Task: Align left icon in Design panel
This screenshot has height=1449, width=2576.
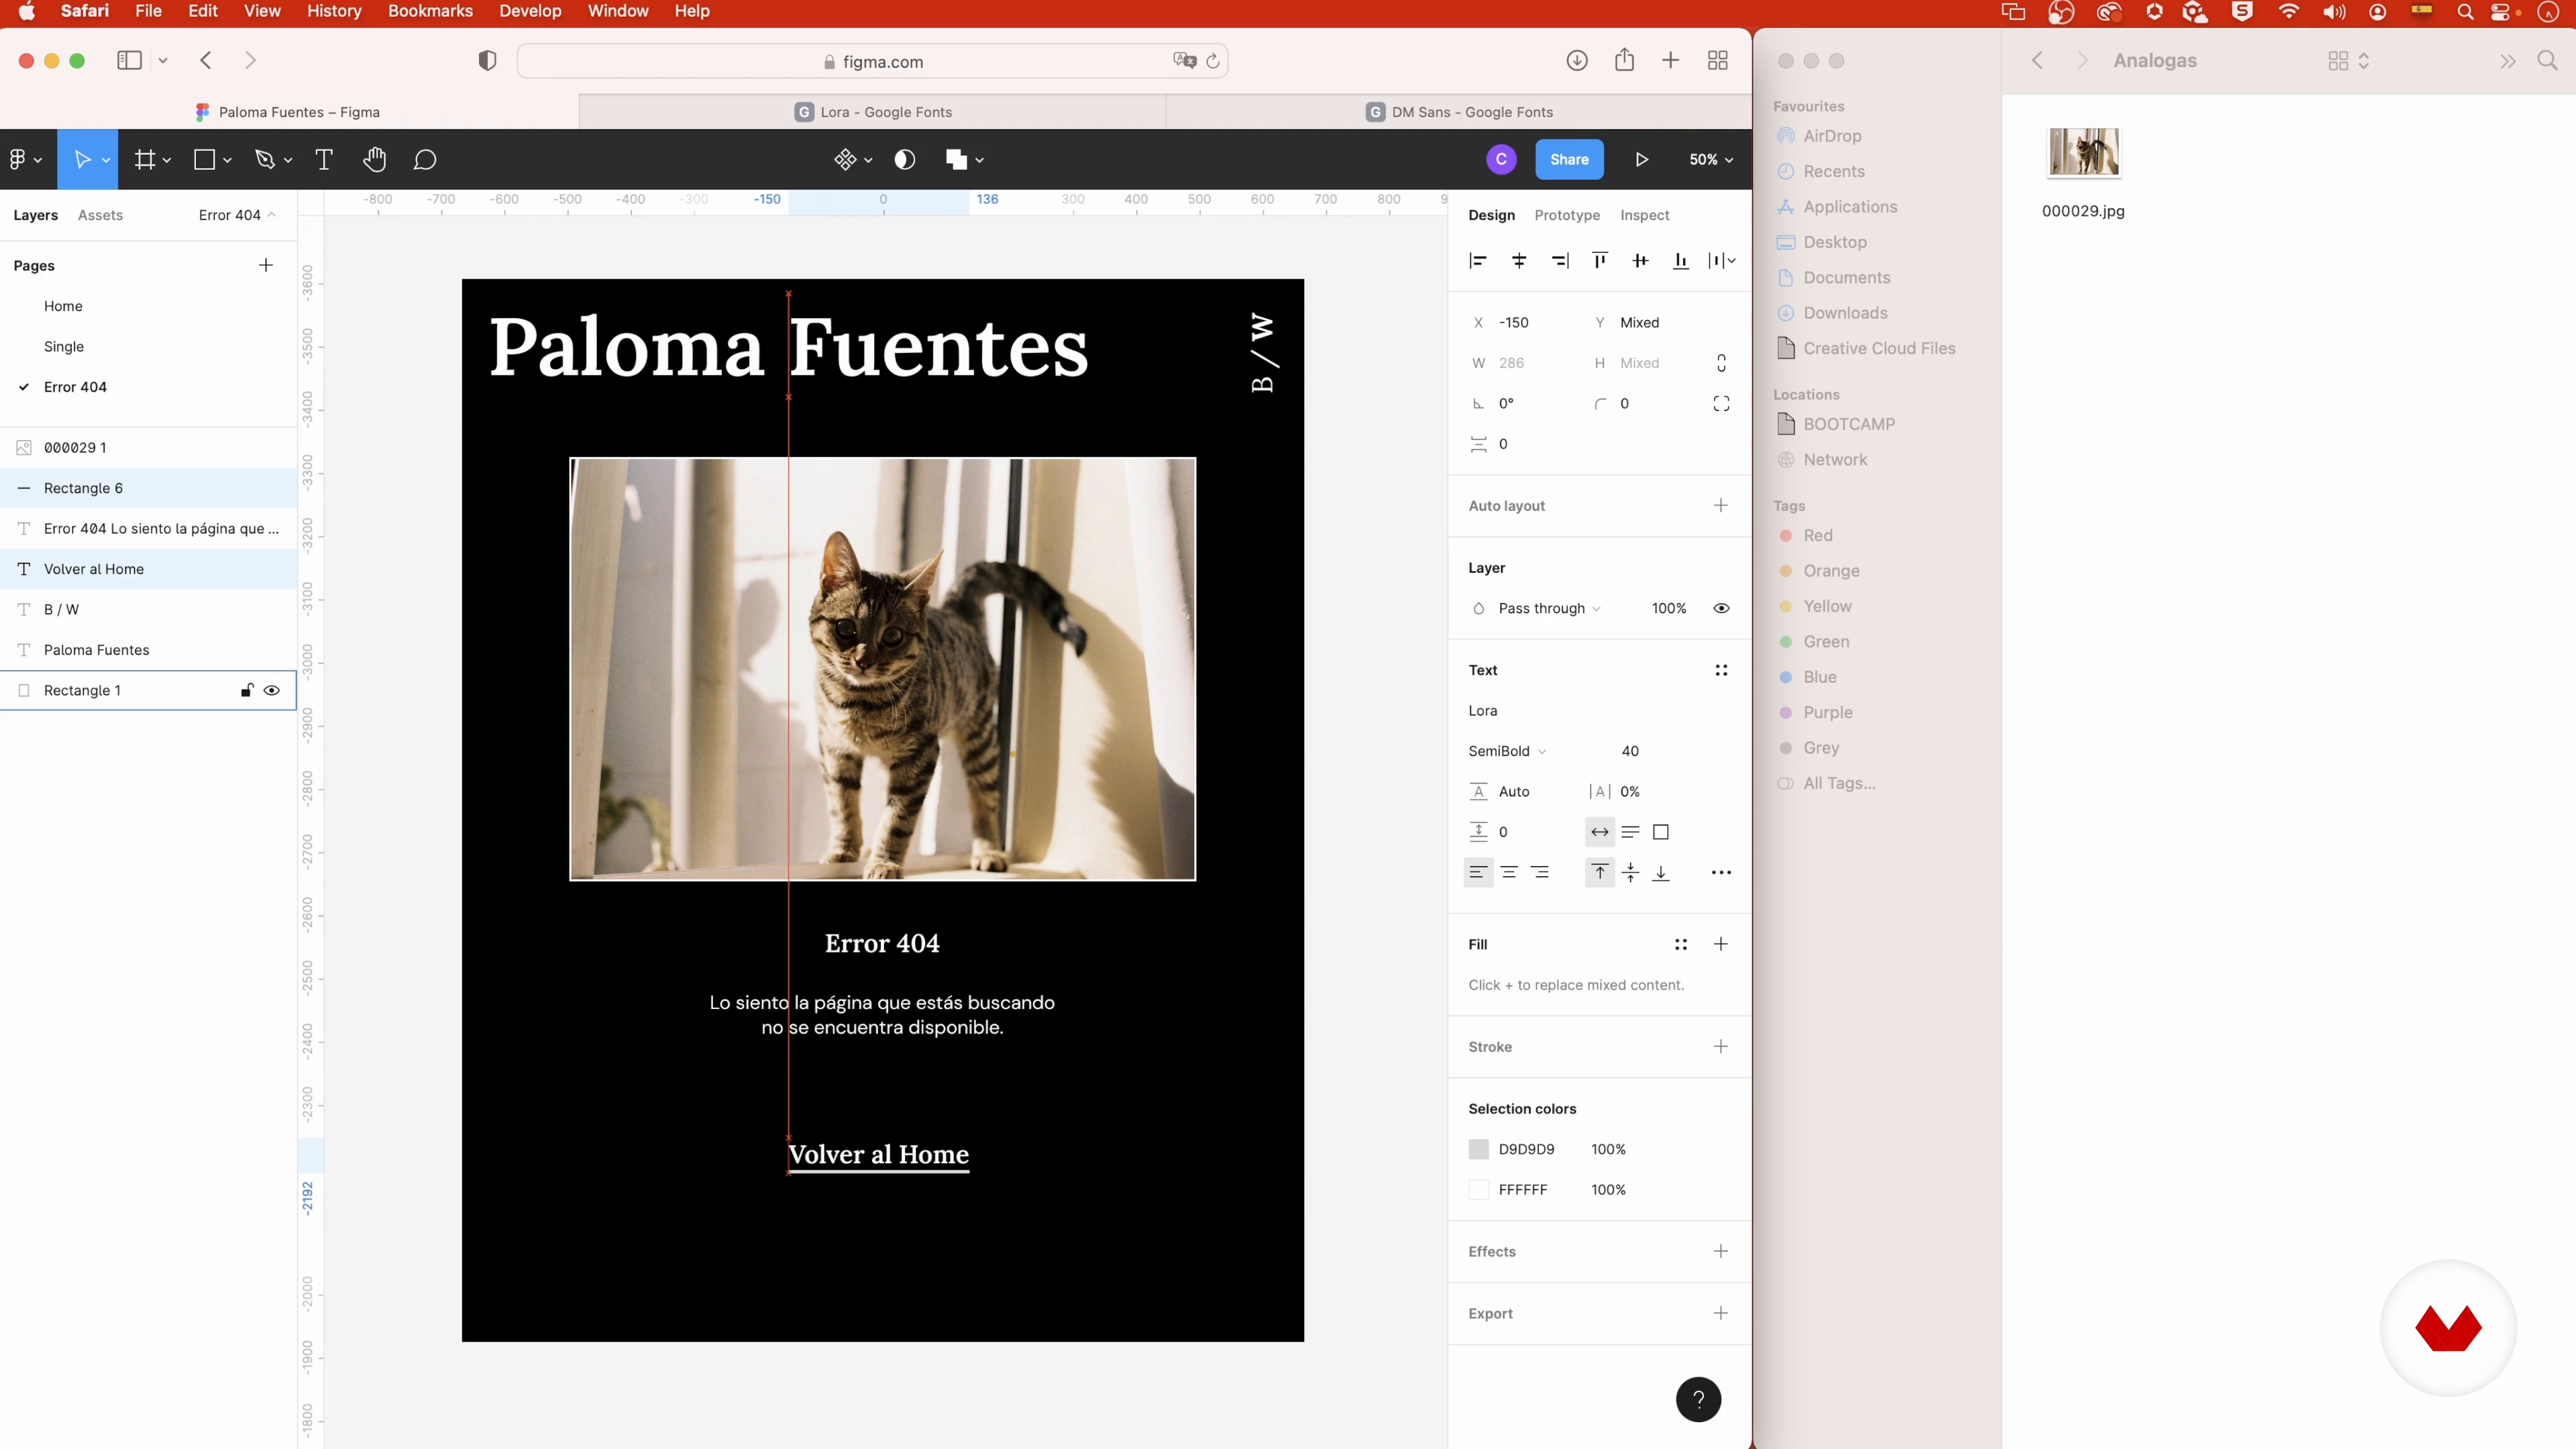Action: pos(1478,261)
